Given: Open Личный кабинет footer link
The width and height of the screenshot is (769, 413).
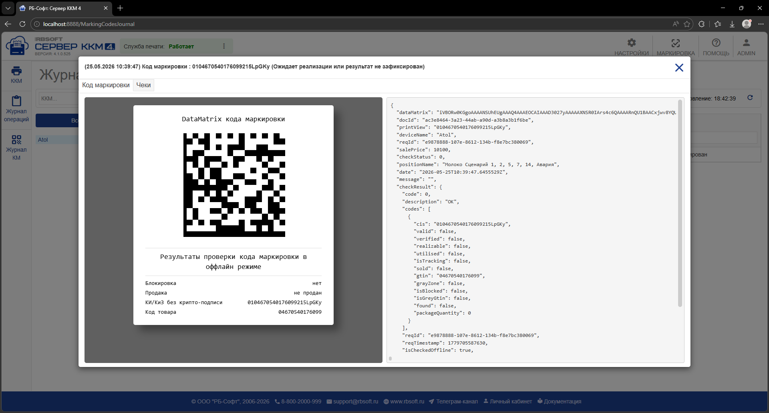Looking at the screenshot, I should tap(507, 401).
